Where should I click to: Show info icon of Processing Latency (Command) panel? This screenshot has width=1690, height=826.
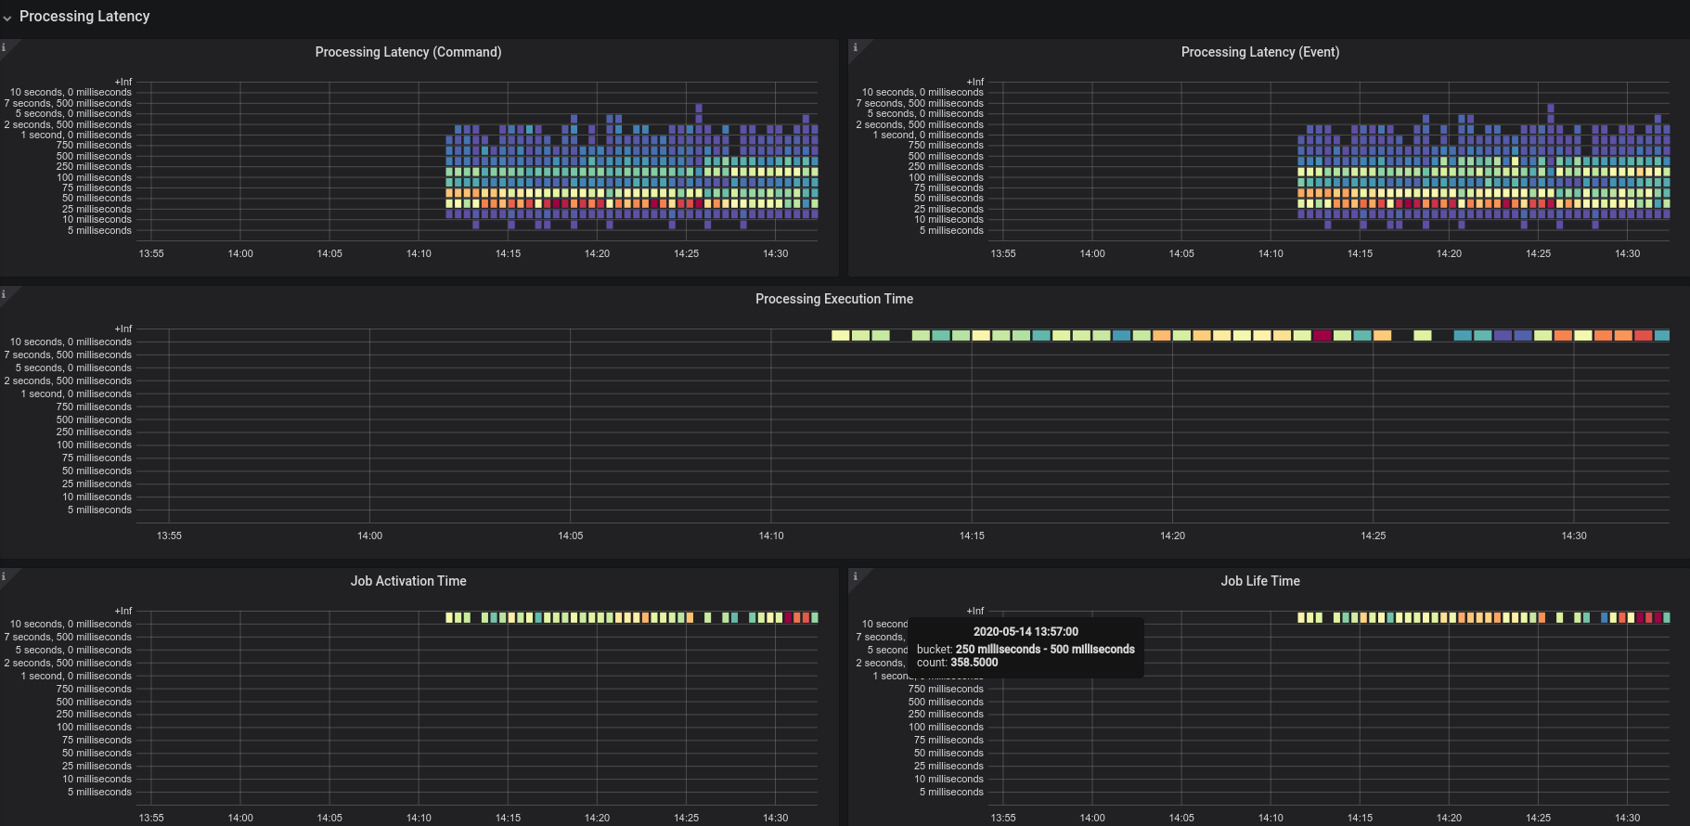coord(4,47)
